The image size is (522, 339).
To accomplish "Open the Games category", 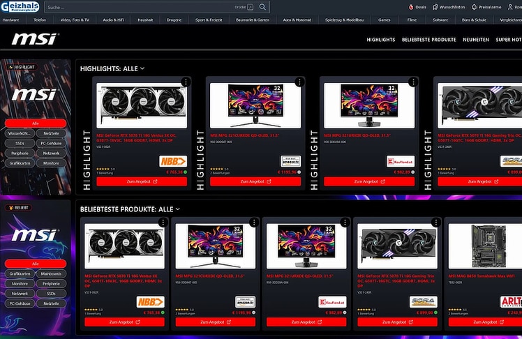I will 385,20.
